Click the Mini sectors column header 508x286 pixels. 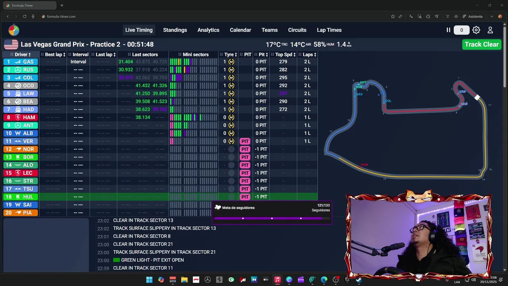pos(193,54)
